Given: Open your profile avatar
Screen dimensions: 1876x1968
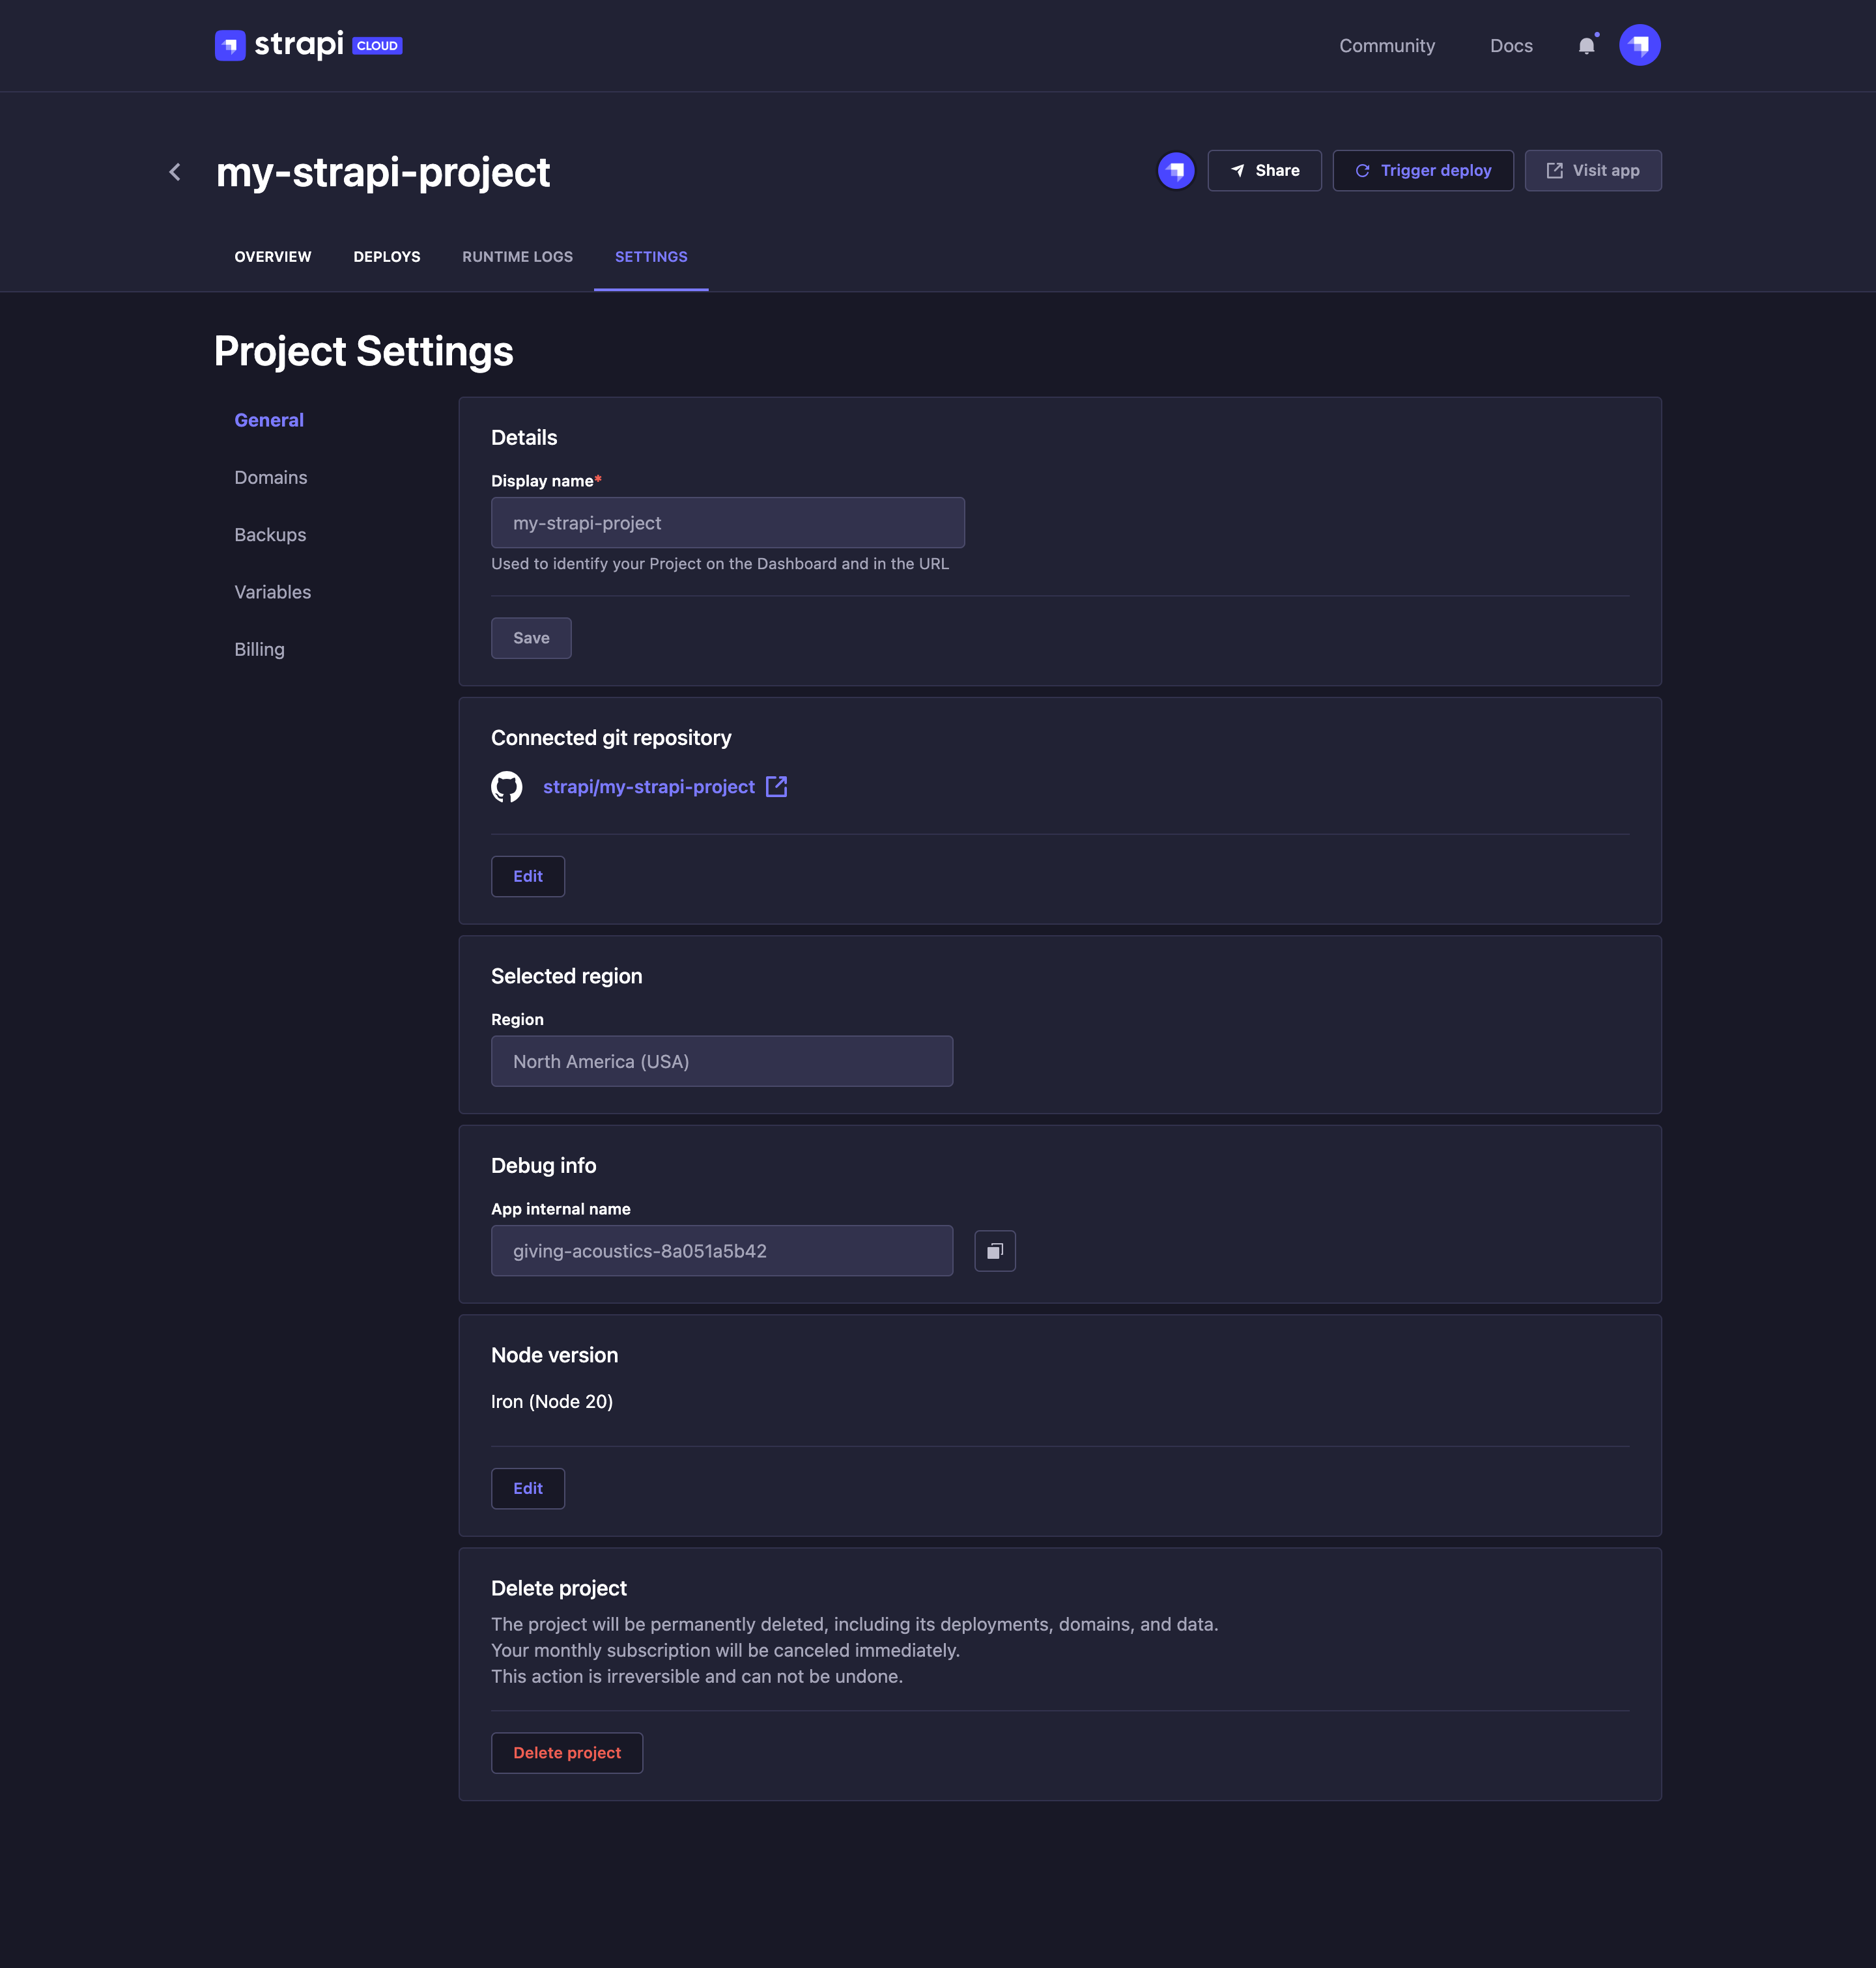Looking at the screenshot, I should 1640,44.
